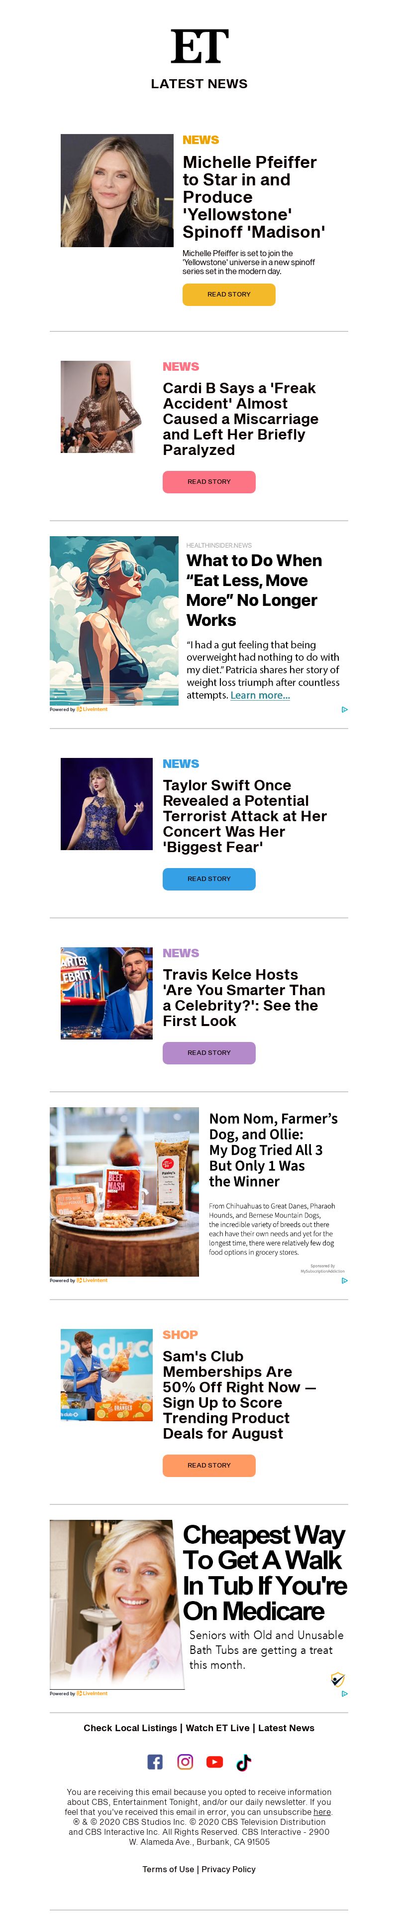Image resolution: width=398 pixels, height=1921 pixels.
Task: Open the Terms of Use link
Action: pos(168,1869)
